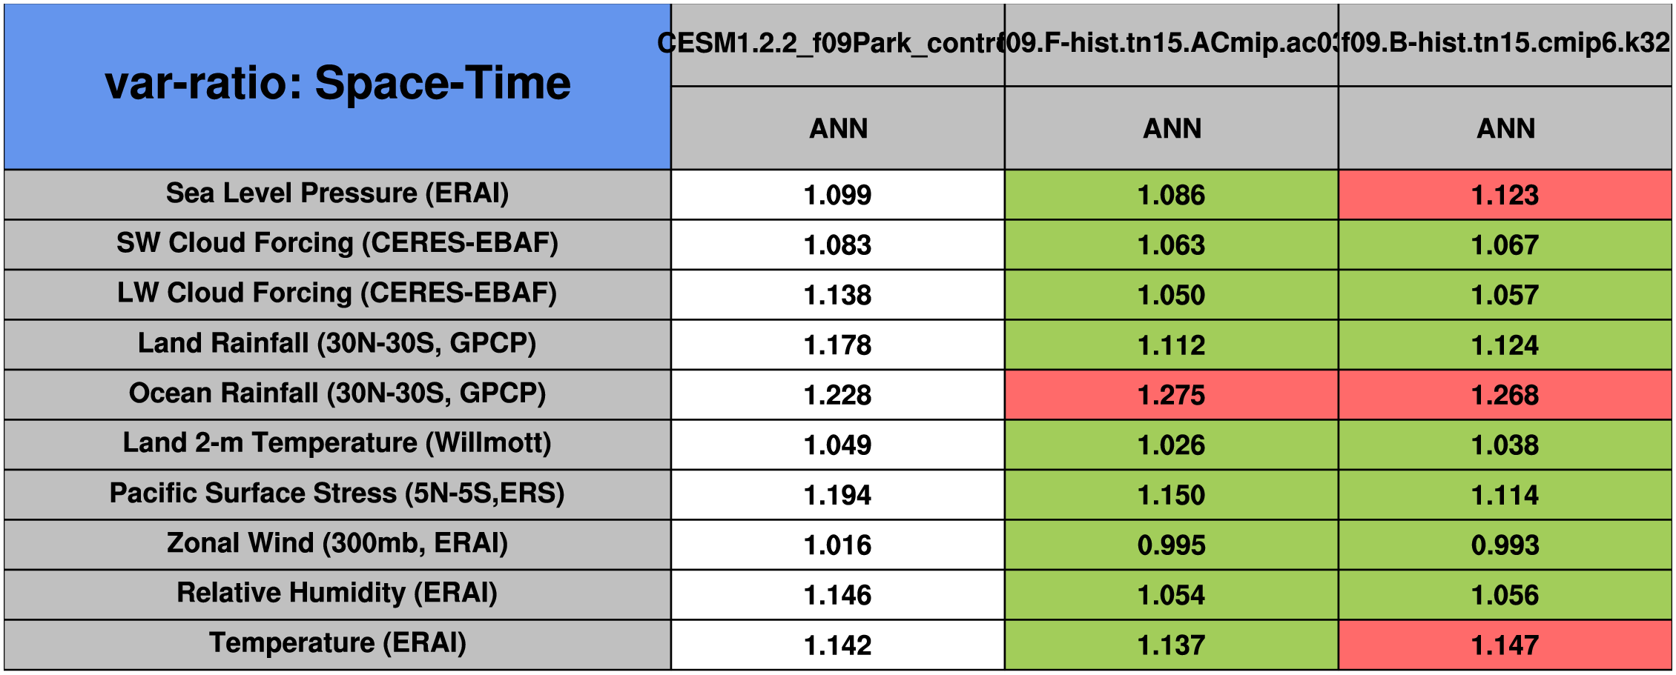Click the "var-ratio: Space-Time" title cell
This screenshot has height=675, width=1676.
pos(337,84)
